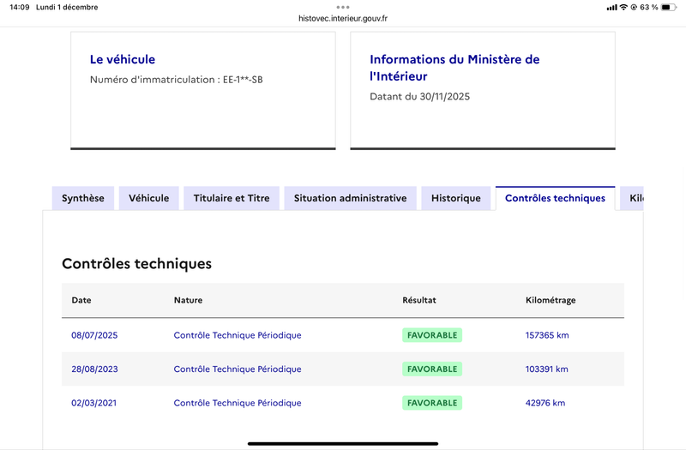Select the Situation administrative tab
The width and height of the screenshot is (686, 450).
[x=350, y=198]
